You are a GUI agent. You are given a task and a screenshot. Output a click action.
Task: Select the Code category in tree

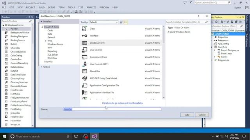50,30
